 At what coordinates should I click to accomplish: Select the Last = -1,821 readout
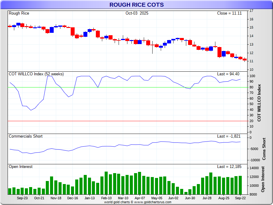229,136
